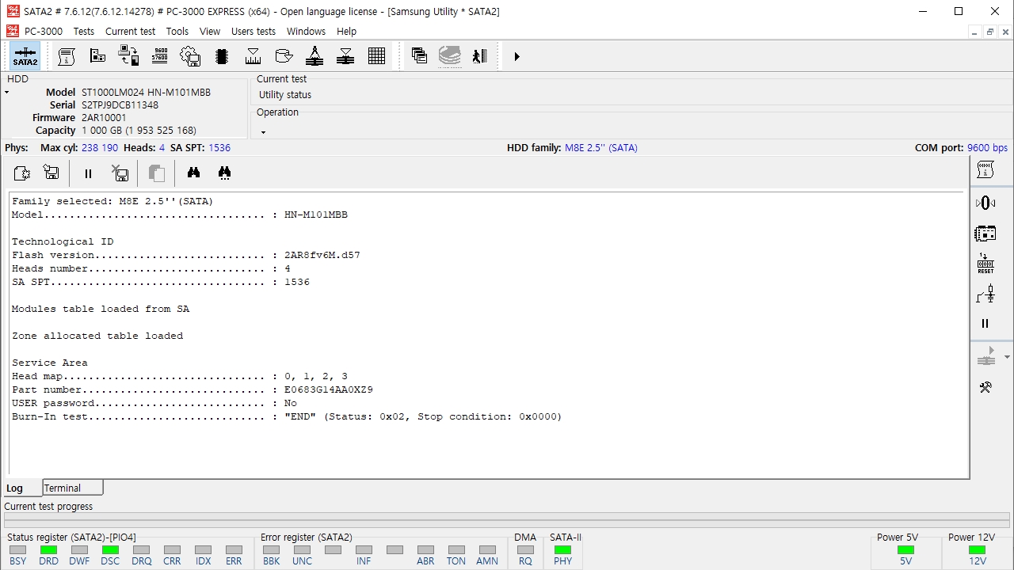1014x570 pixels.
Task: Click the zero between arrows sidebar icon
Action: click(x=985, y=203)
